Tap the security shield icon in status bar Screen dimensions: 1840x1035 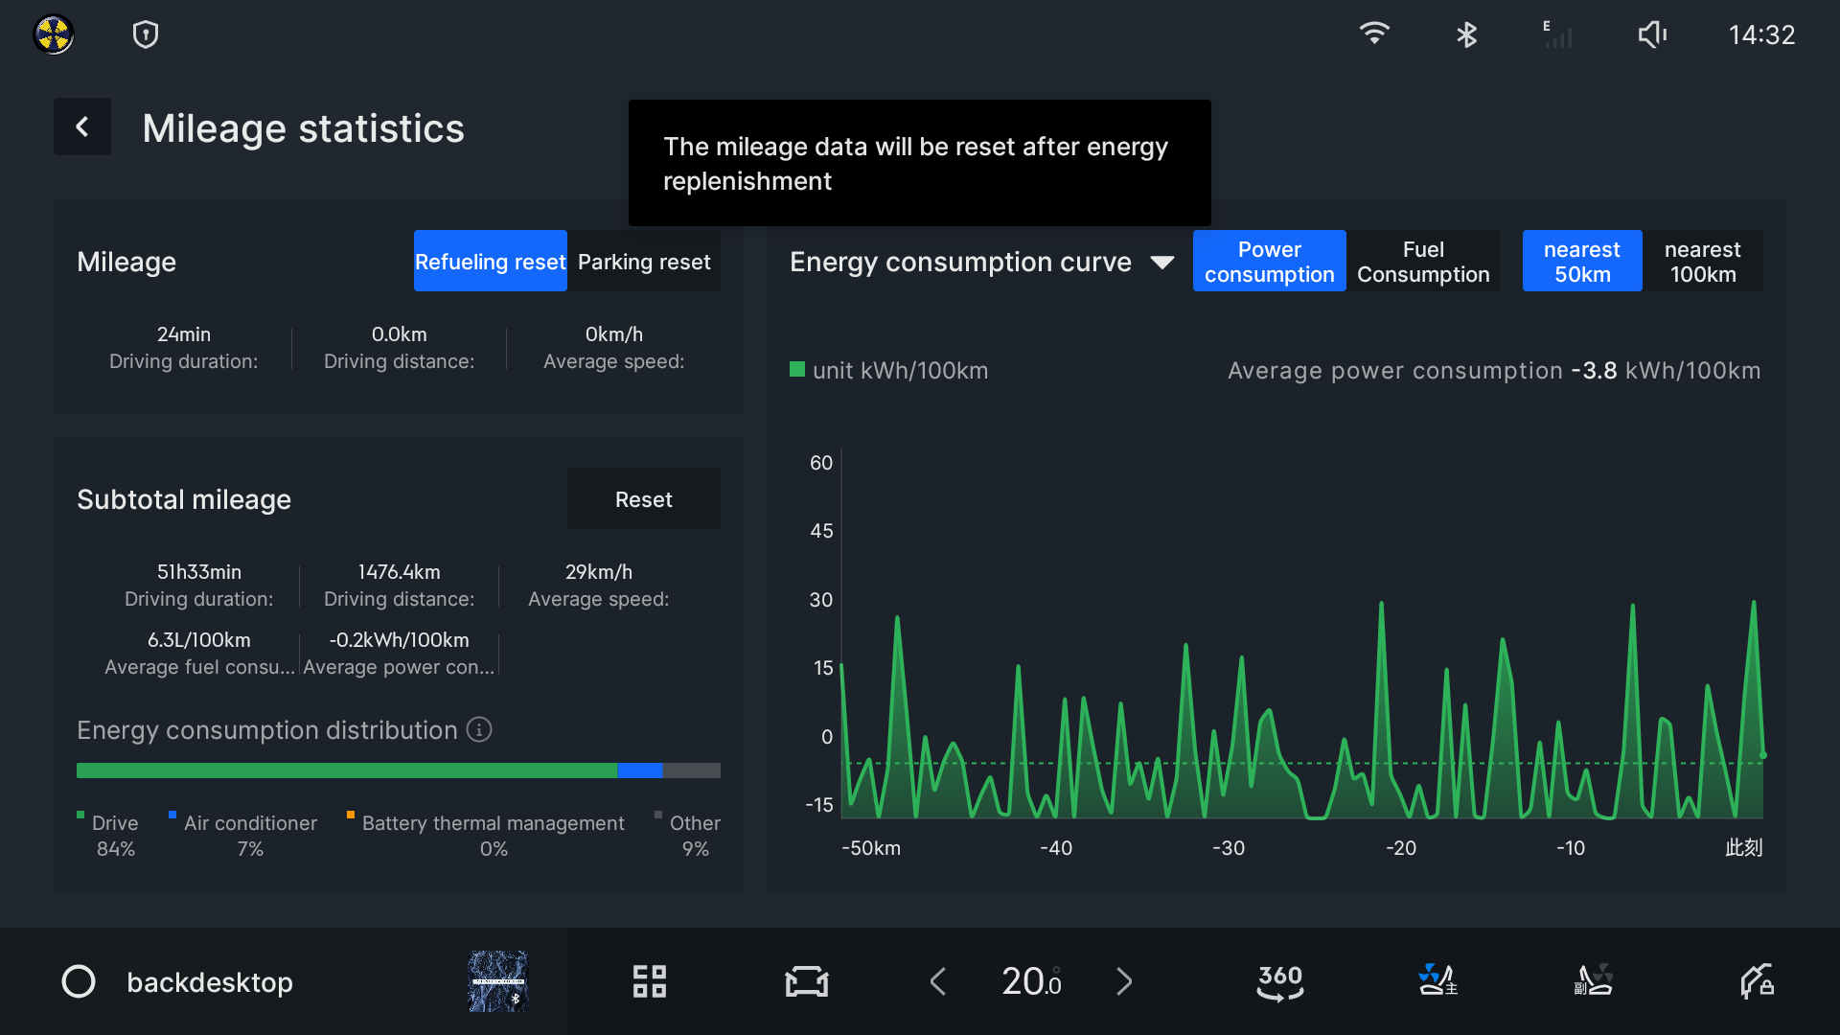[146, 35]
